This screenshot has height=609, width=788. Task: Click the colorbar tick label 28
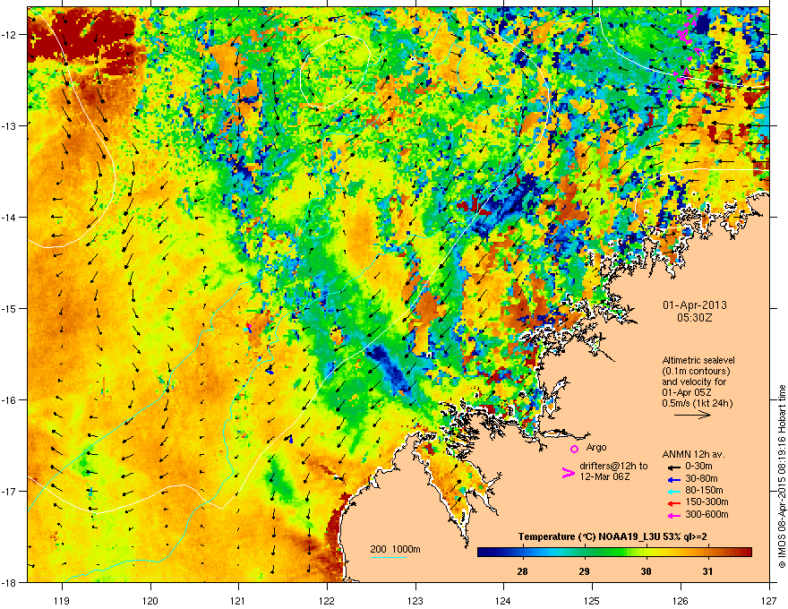pos(522,571)
